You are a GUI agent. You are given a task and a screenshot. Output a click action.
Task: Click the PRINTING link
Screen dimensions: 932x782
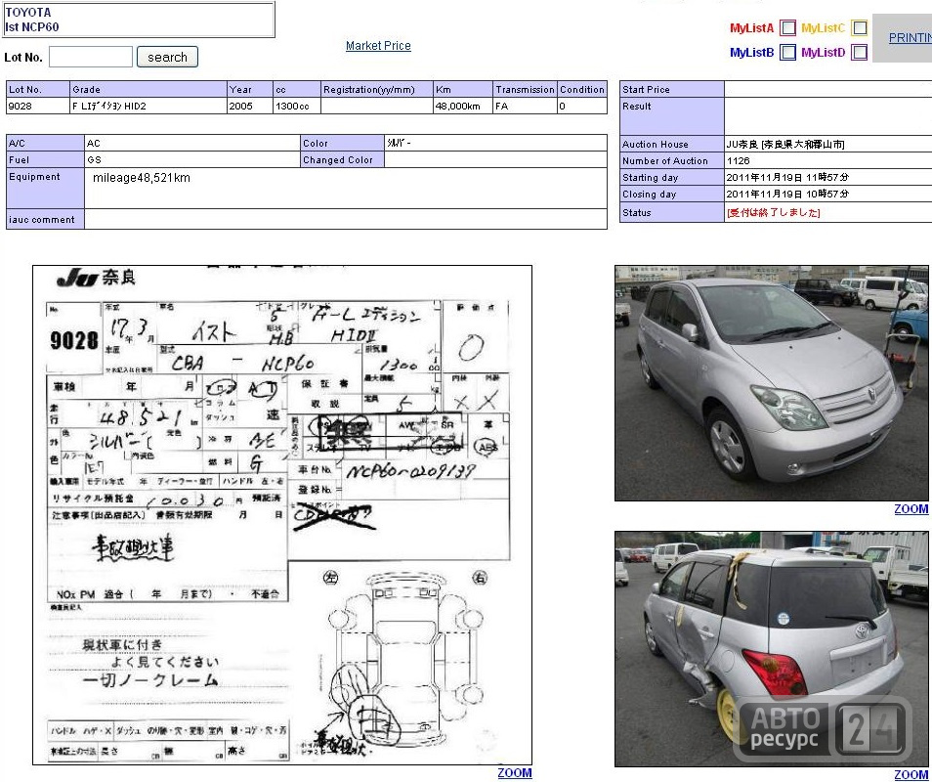[x=910, y=38]
